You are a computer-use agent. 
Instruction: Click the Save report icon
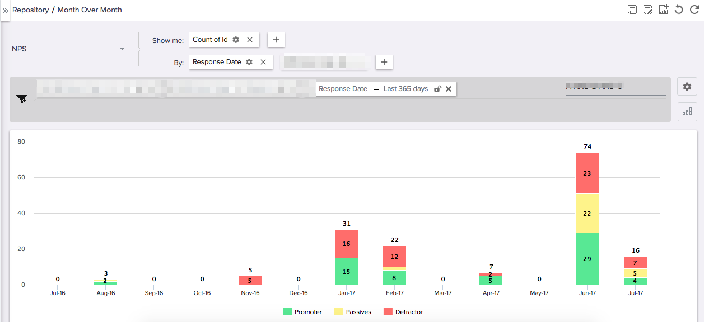click(632, 10)
